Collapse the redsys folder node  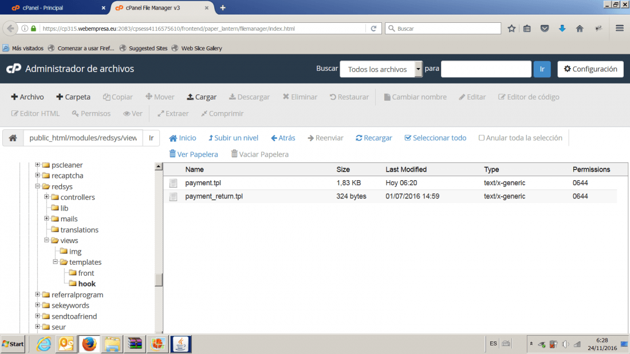click(x=37, y=186)
